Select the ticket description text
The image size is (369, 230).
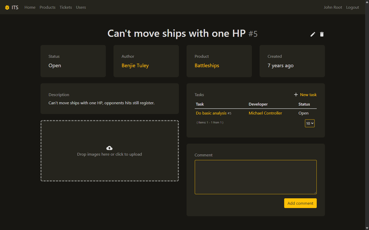[101, 103]
